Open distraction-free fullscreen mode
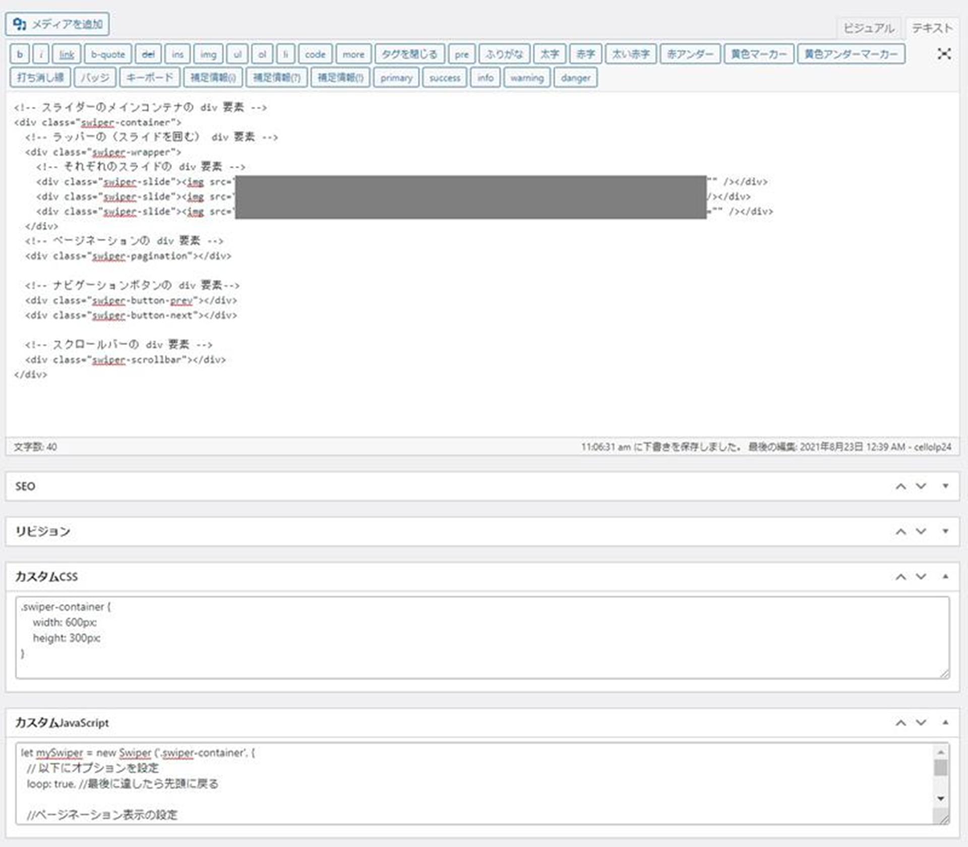Image resolution: width=968 pixels, height=847 pixels. click(944, 54)
